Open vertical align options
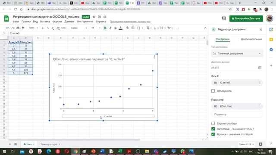The width and height of the screenshot is (276, 155). click(156, 28)
